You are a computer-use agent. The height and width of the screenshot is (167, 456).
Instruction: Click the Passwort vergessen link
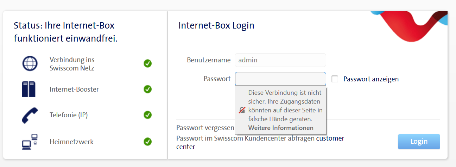205,128
